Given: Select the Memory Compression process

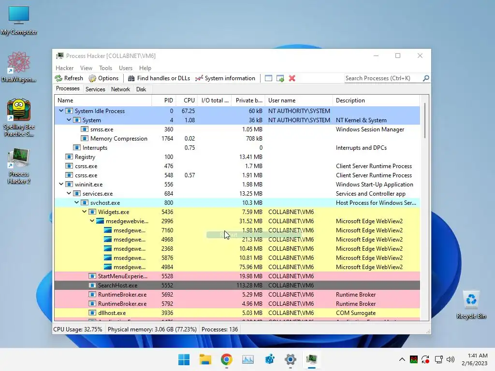Looking at the screenshot, I should (x=237, y=139).
